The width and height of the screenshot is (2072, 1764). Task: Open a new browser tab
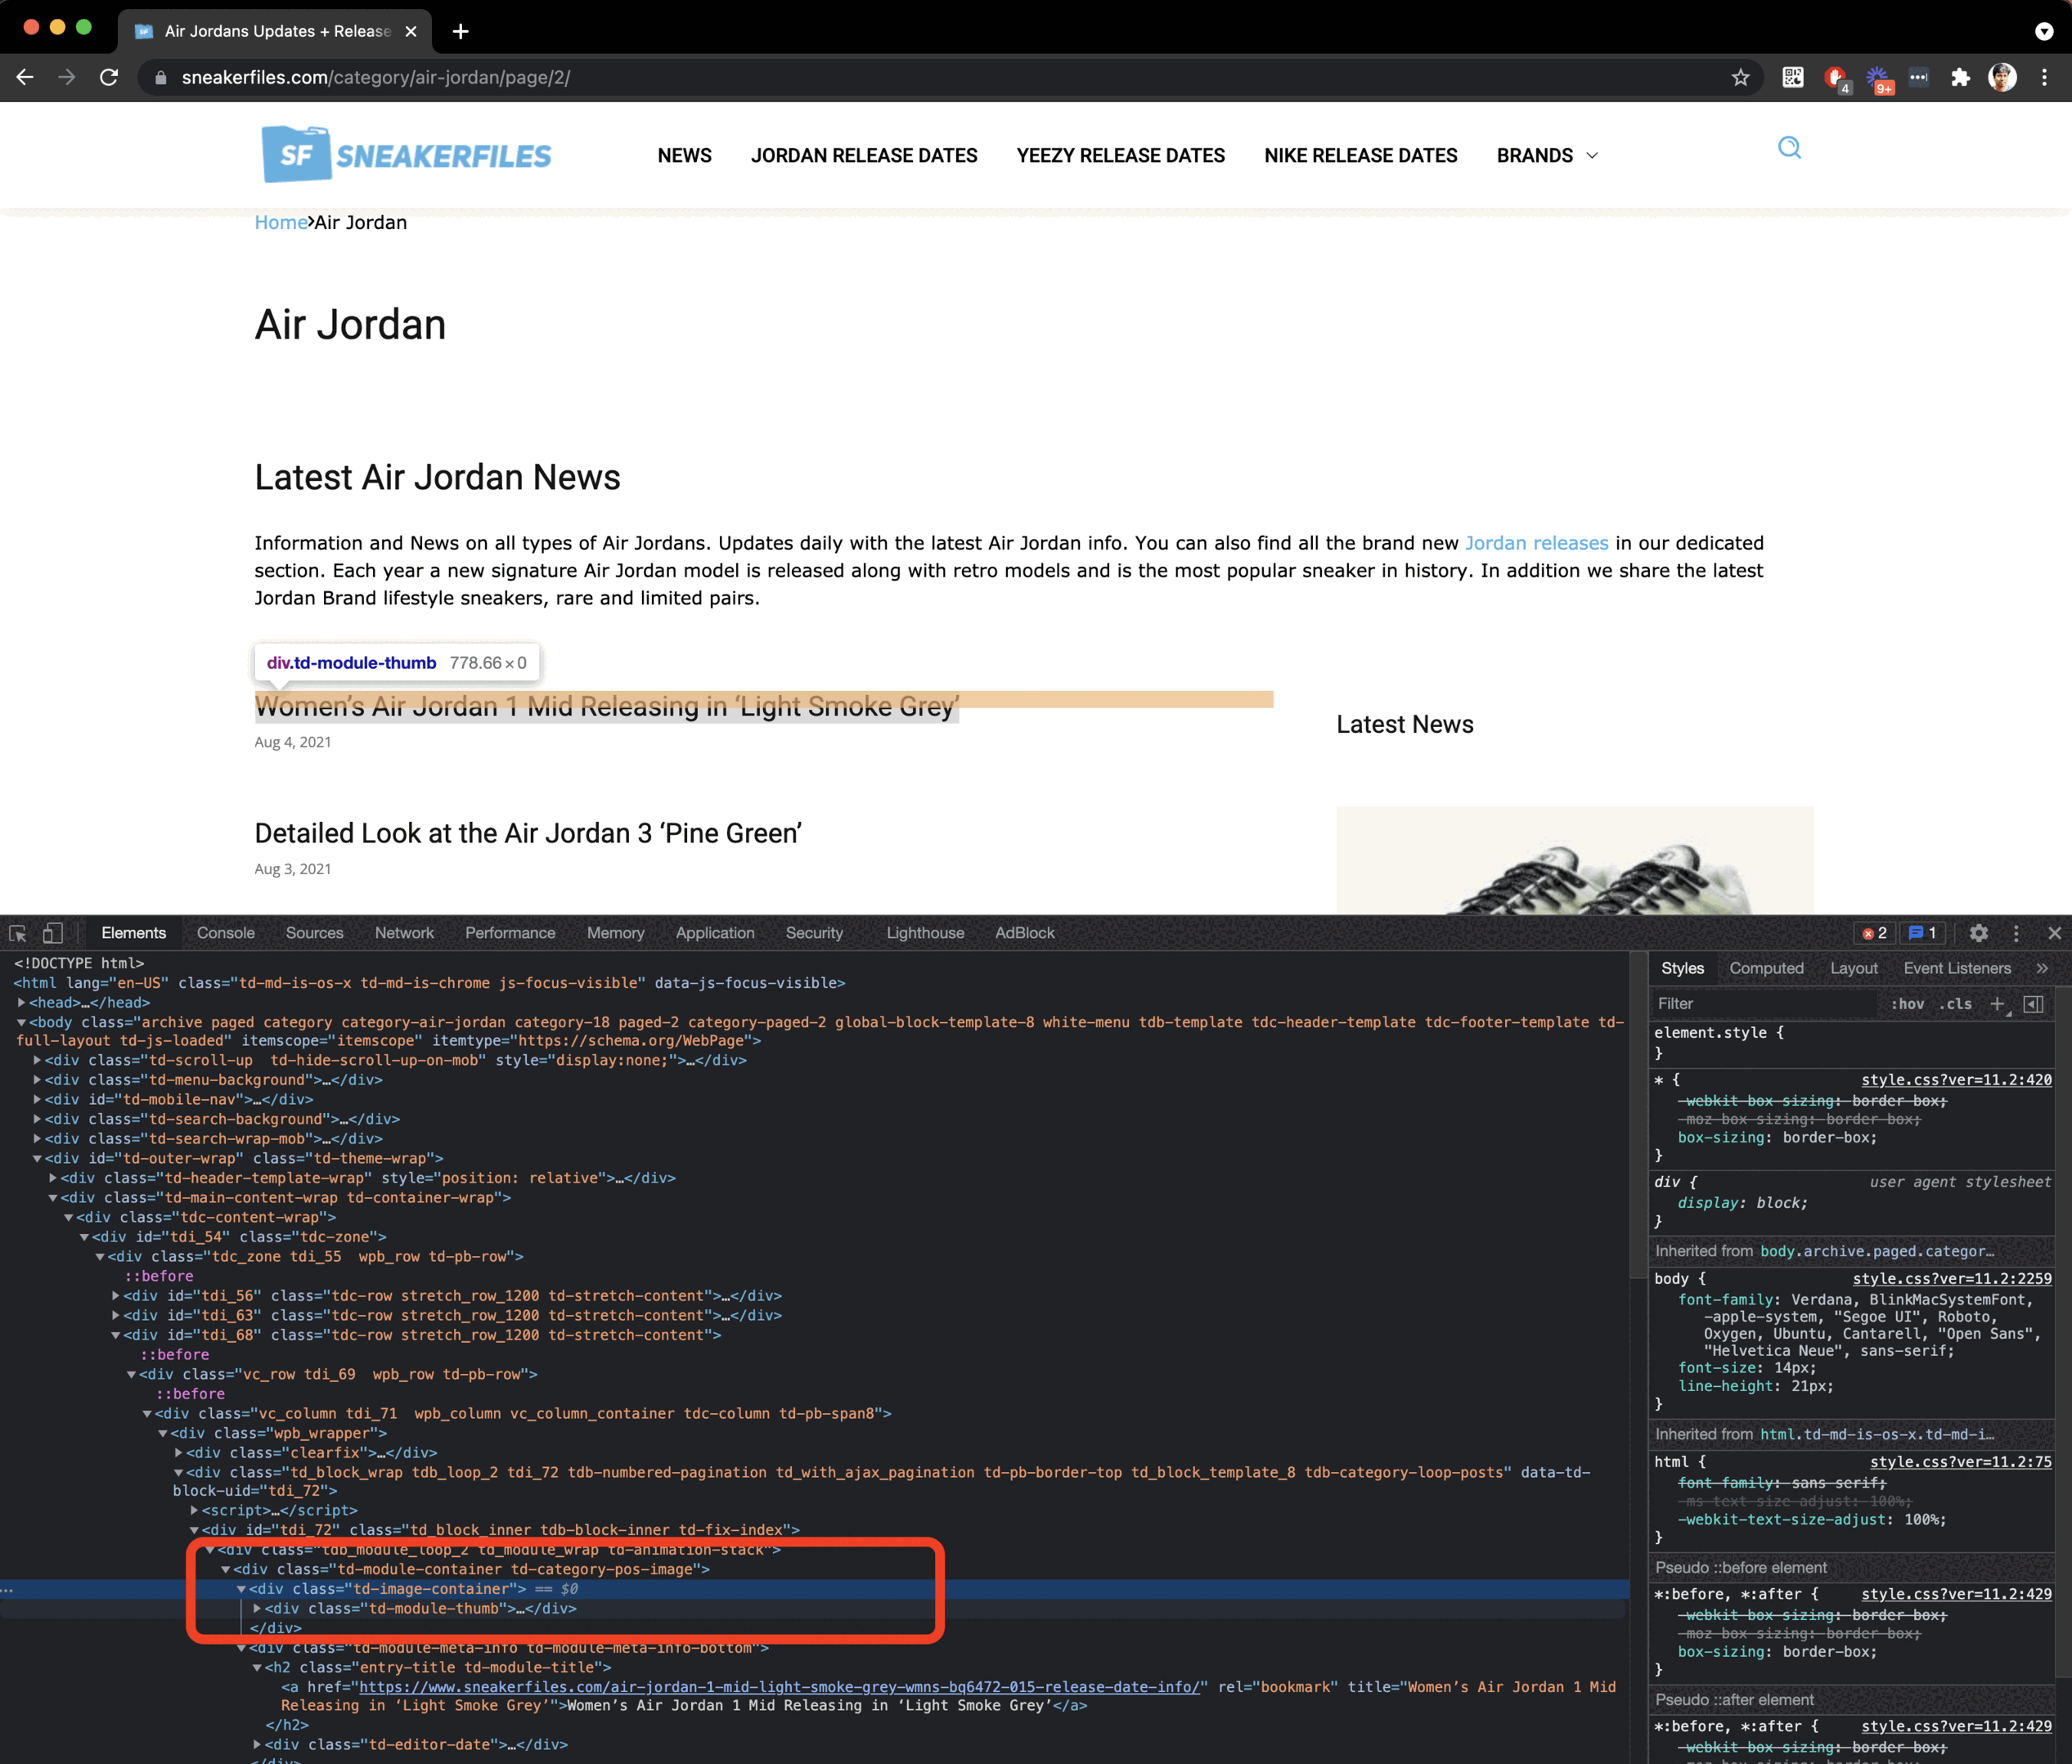pos(460,31)
